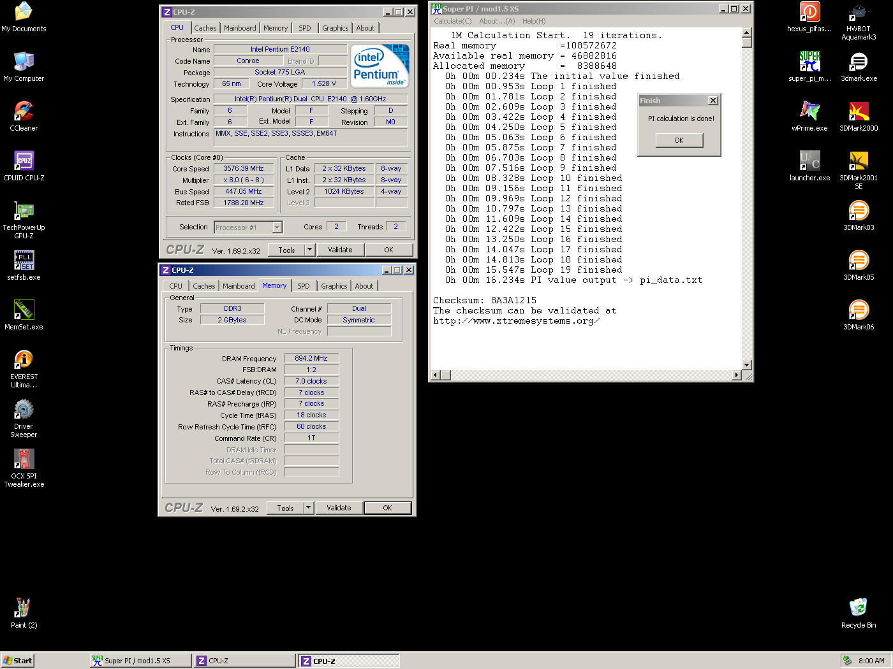Click the Checksum: 8A3A1215 line

tap(485, 301)
